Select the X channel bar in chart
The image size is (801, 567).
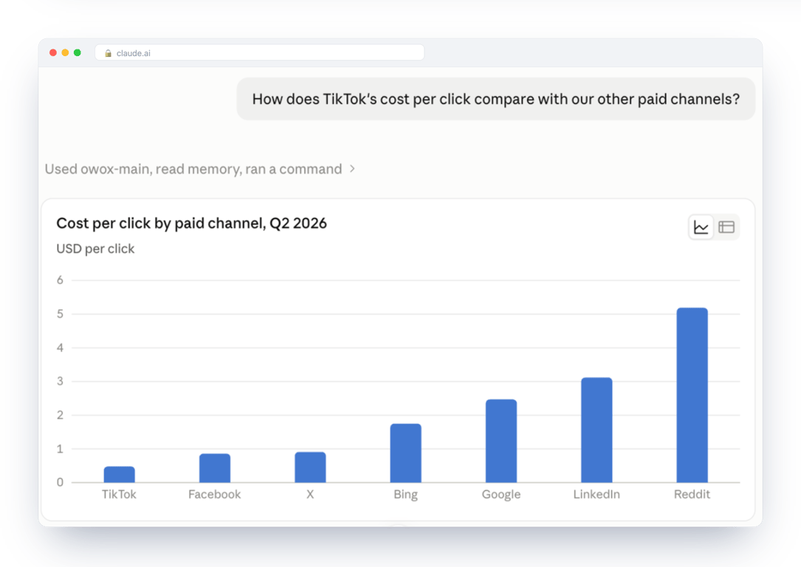pyautogui.click(x=310, y=467)
